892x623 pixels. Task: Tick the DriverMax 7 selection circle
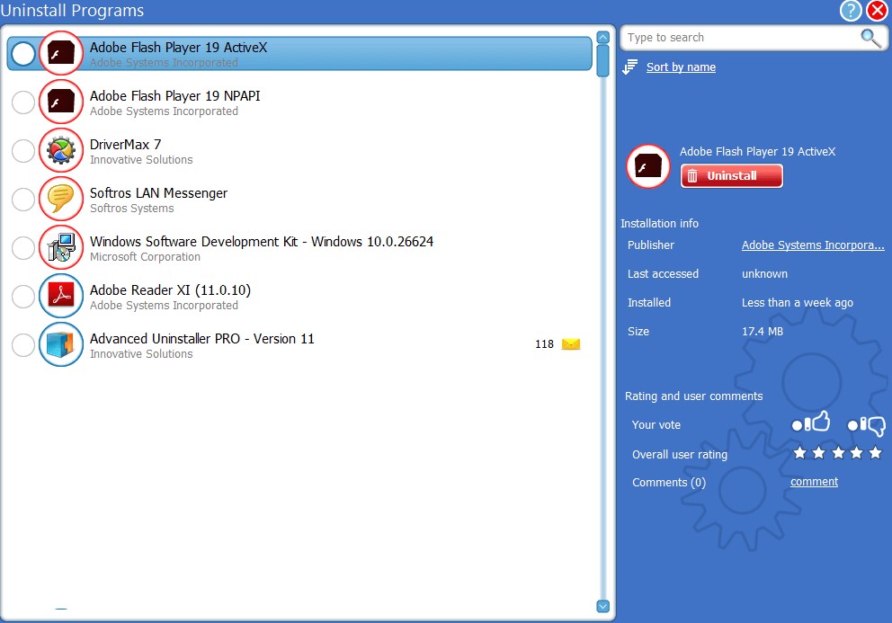pyautogui.click(x=23, y=151)
